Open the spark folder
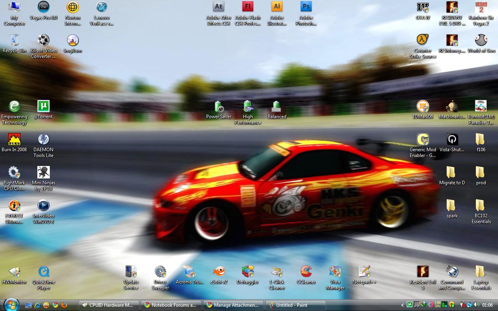498x311 pixels. 452,209
